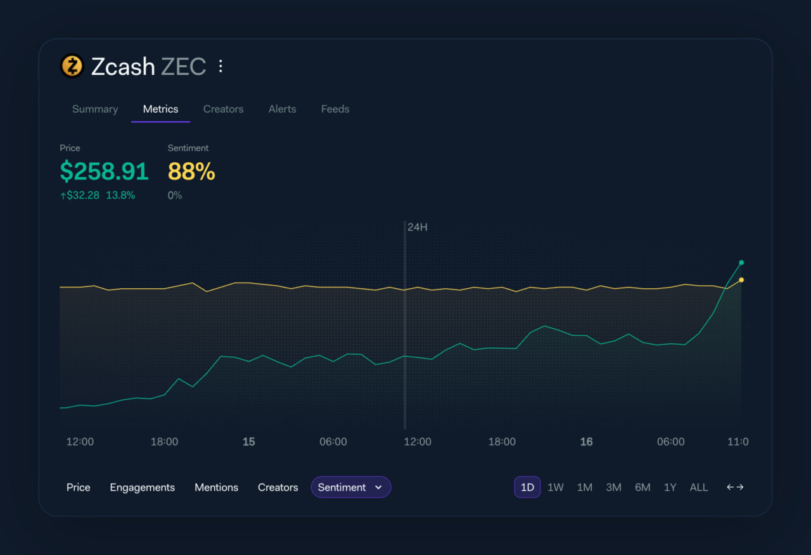
Task: Select the Feeds tab
Action: (335, 109)
